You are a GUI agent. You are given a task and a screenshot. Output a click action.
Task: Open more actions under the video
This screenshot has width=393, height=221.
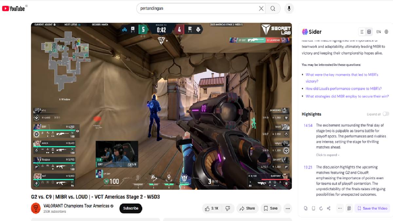(x=288, y=208)
